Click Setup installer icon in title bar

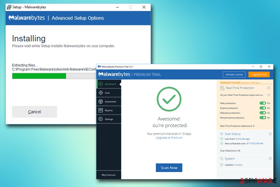tap(9, 7)
